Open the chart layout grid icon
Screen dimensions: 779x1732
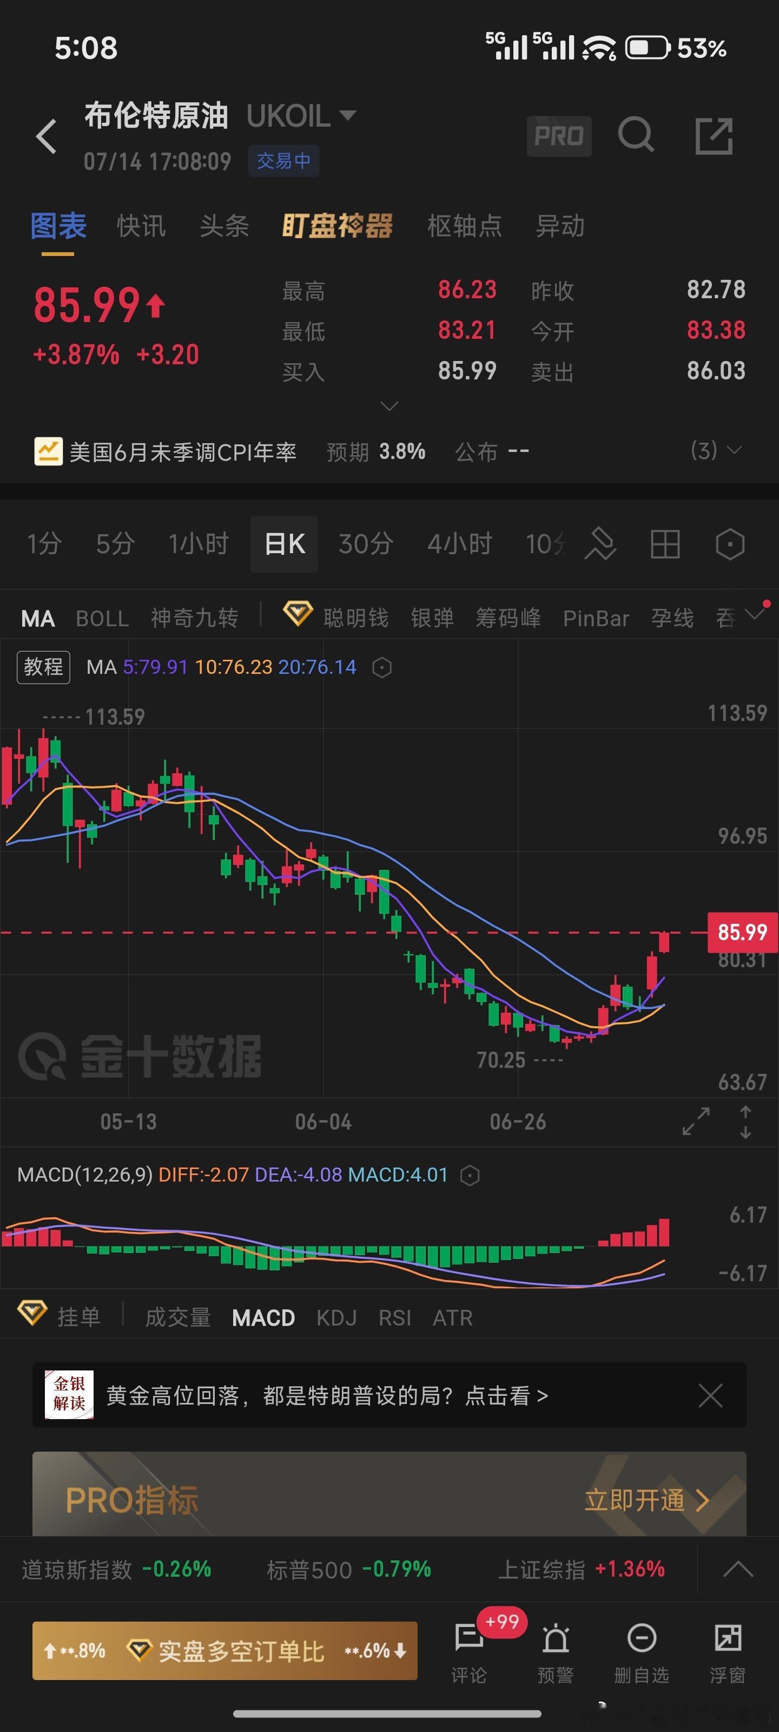coord(665,544)
